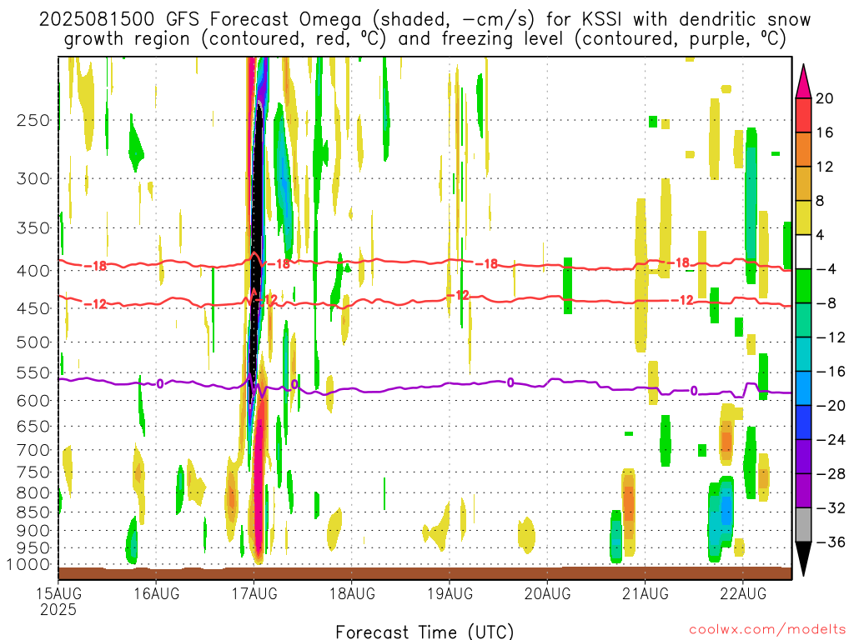Click the 400 label on pressure axis
Image resolution: width=854 pixels, height=640 pixels.
(33, 271)
